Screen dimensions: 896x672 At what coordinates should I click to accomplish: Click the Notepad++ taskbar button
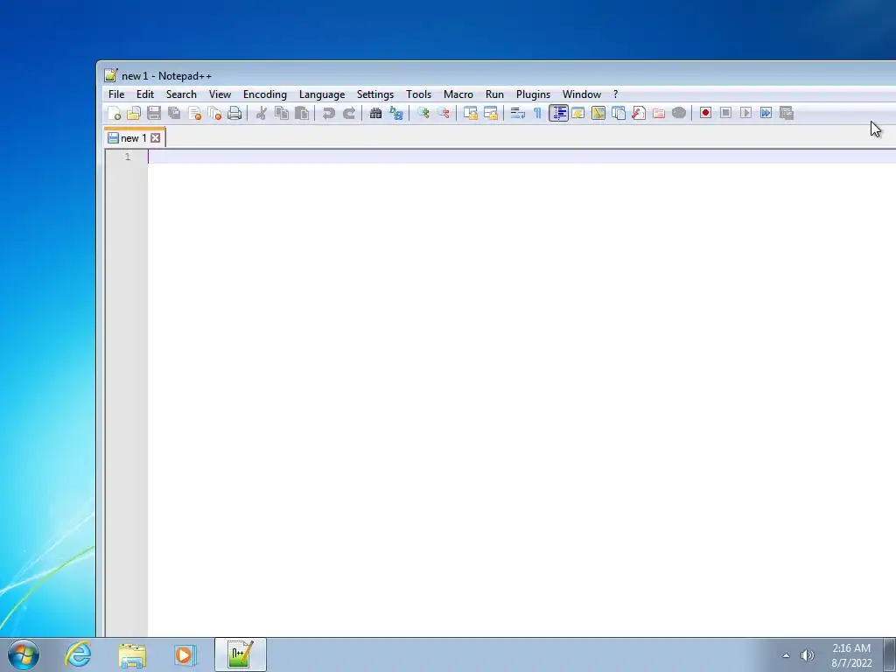tap(241, 654)
